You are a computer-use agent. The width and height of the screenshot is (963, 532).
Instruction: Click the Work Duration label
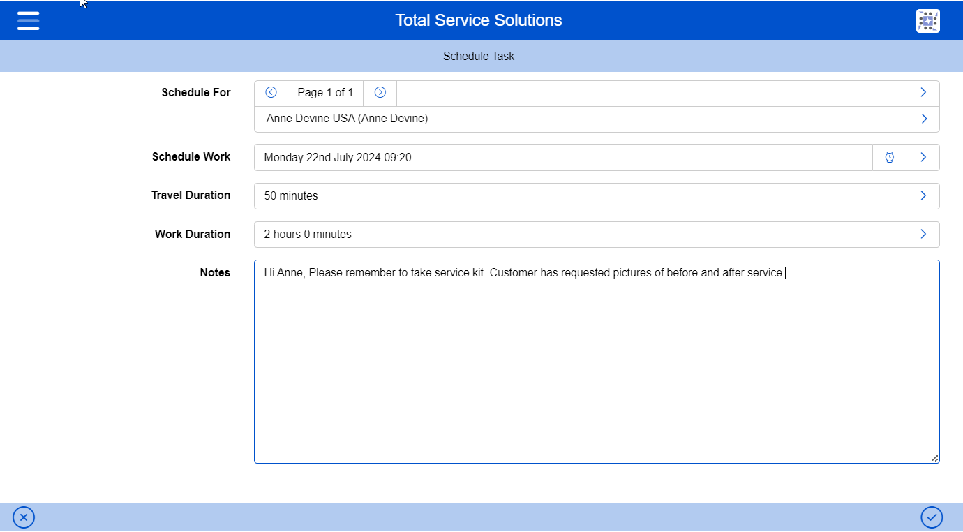tap(193, 234)
